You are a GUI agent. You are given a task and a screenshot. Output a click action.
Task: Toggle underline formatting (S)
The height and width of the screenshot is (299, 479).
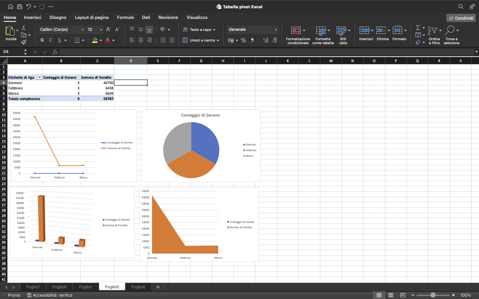coord(59,40)
